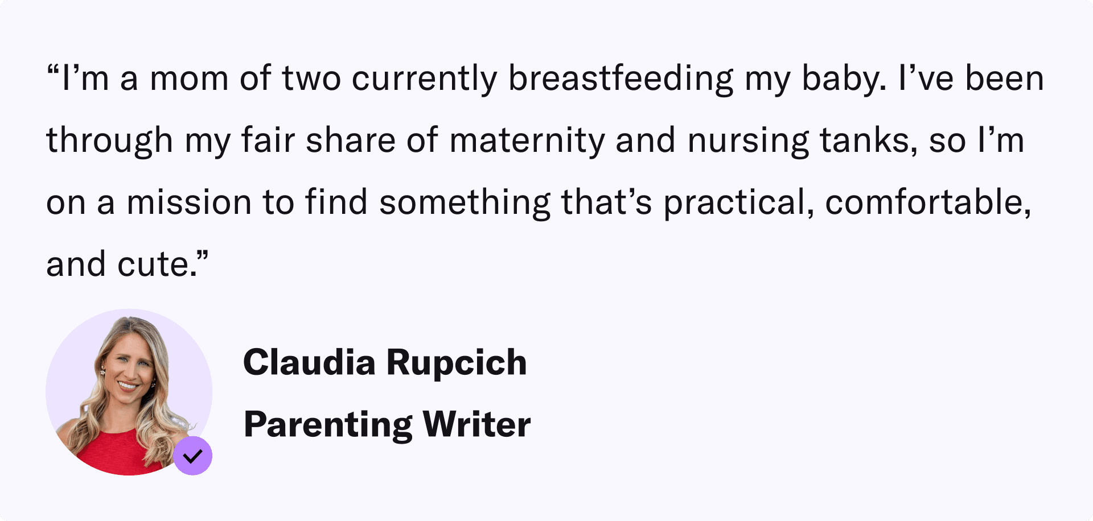The image size is (1093, 521).
Task: Click the word "something" in the quote
Action: [465, 202]
